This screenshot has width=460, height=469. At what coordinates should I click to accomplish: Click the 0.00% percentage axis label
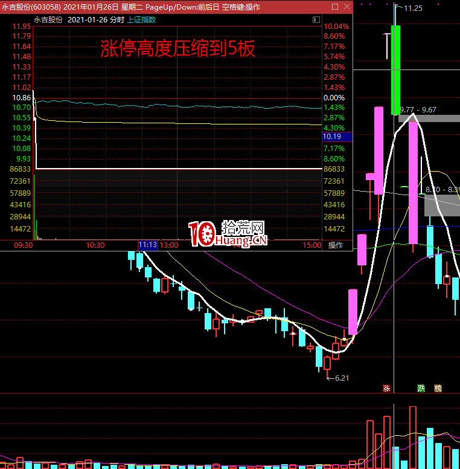pos(334,98)
